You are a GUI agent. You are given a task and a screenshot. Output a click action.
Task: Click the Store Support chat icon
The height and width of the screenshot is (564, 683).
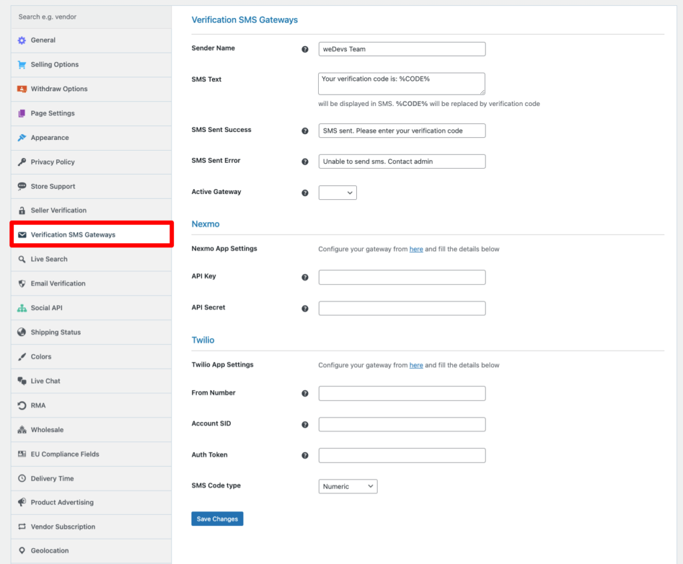click(22, 187)
